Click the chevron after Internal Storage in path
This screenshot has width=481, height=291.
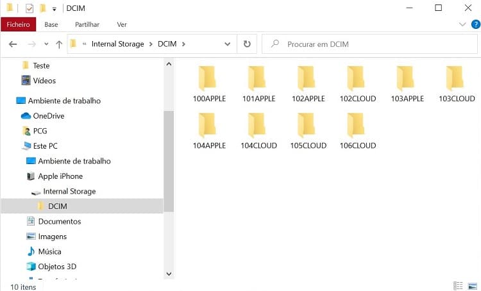[151, 44]
